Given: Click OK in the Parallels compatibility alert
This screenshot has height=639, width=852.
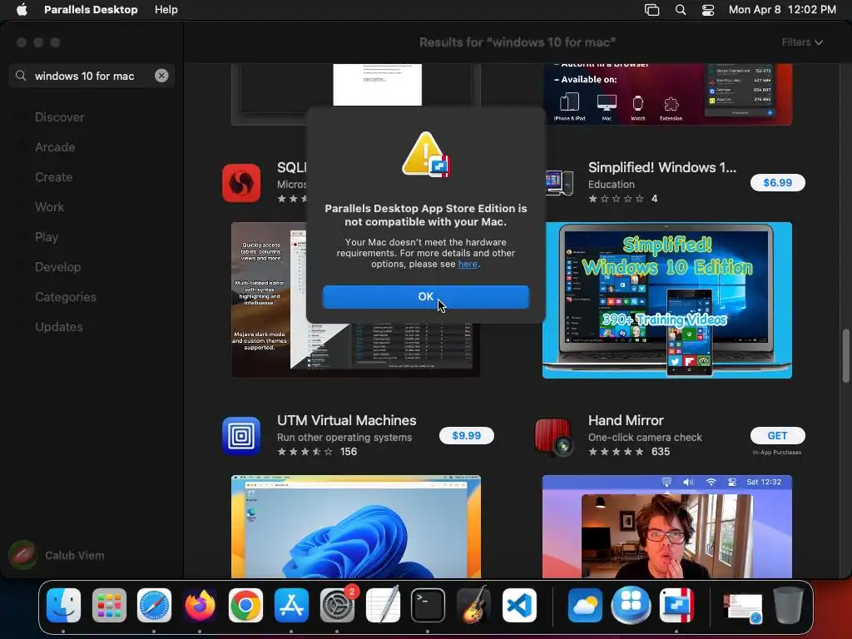Looking at the screenshot, I should 425,297.
